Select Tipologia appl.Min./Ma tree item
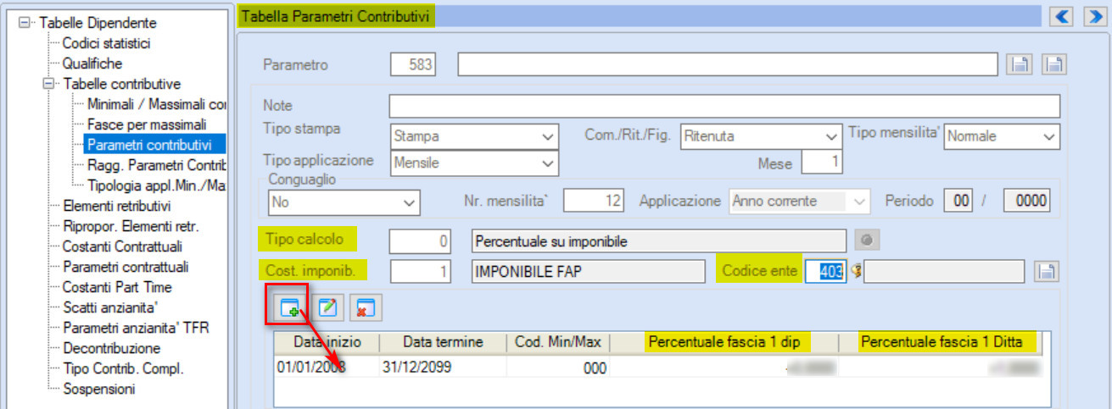 [x=156, y=185]
